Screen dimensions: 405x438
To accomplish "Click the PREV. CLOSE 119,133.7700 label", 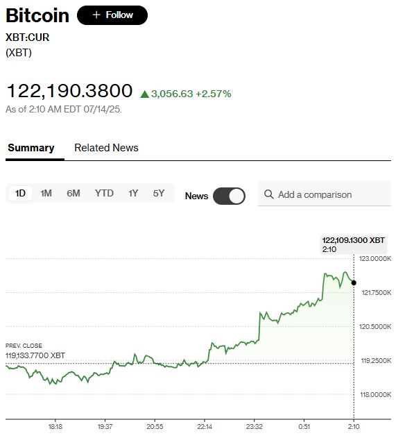I will (35, 351).
